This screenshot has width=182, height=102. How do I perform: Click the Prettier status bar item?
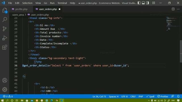pos(163,96)
